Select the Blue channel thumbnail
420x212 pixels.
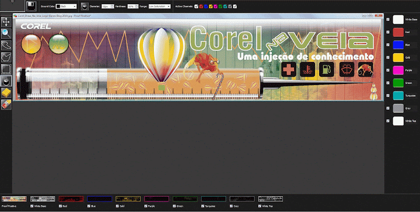(x=99, y=199)
